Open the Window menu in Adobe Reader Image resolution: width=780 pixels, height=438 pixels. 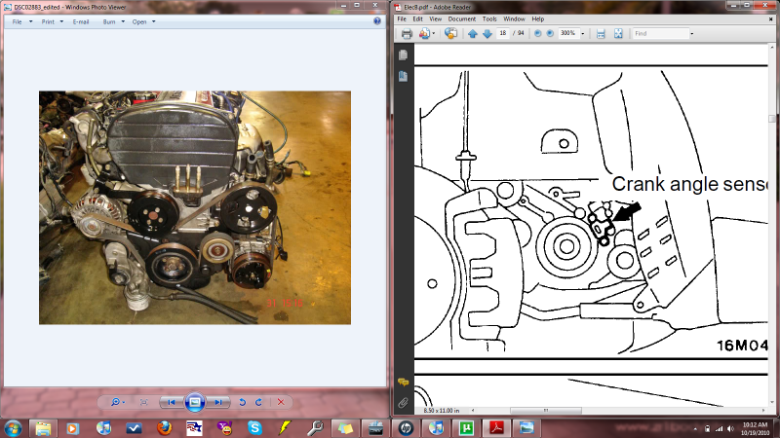coord(515,18)
